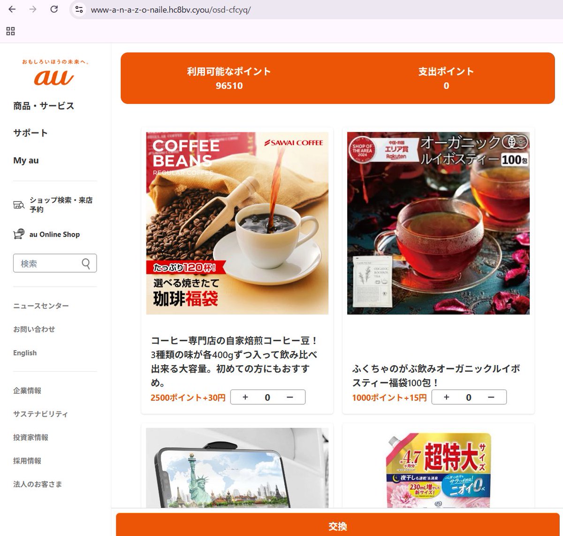Decrease coffee beans quantity with minus

290,397
